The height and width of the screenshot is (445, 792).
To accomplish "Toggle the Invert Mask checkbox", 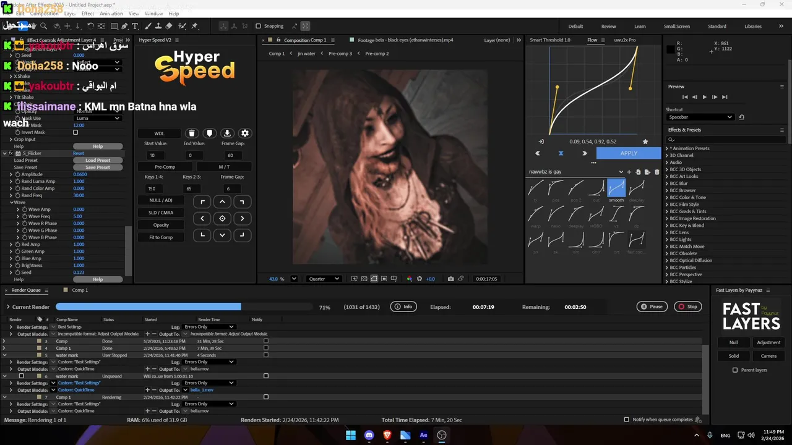I will click(75, 132).
